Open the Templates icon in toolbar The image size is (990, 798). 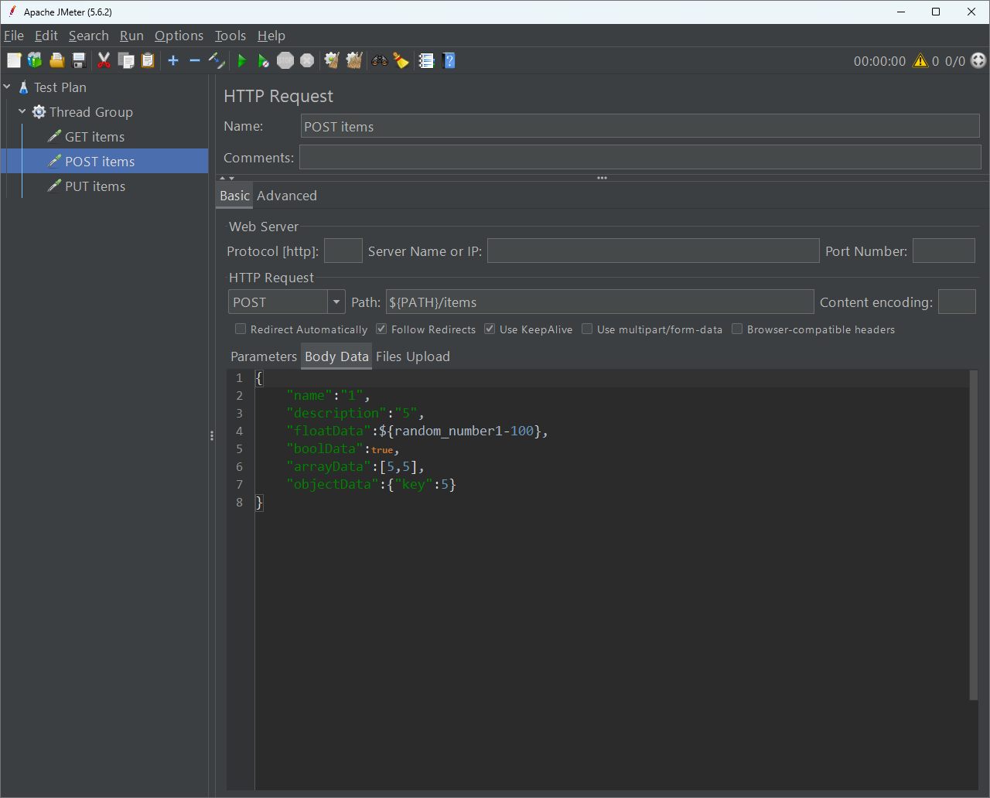[x=35, y=61]
